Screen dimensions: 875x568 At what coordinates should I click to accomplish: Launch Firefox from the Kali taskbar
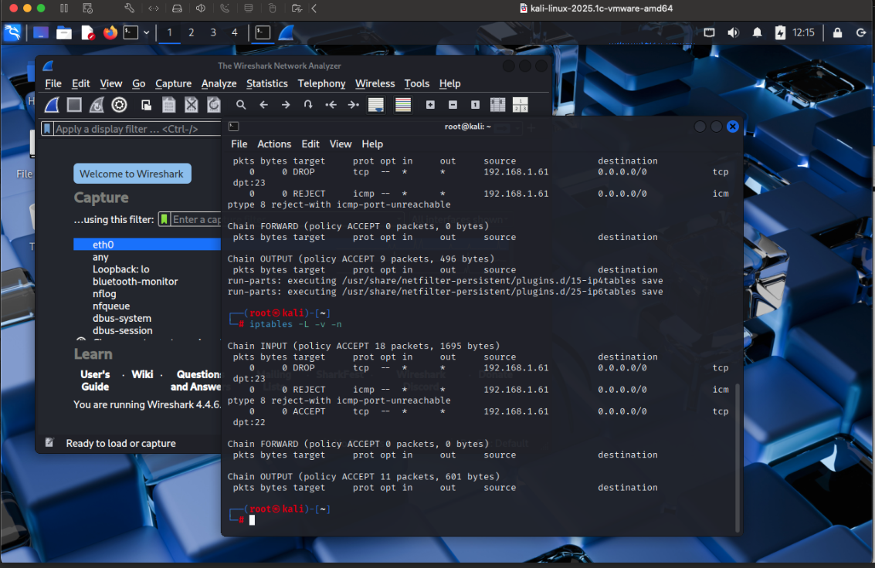[109, 32]
